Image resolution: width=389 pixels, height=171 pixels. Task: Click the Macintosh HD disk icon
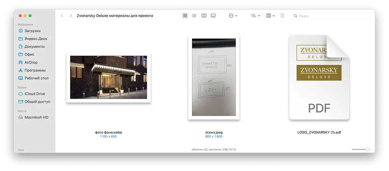[21, 117]
